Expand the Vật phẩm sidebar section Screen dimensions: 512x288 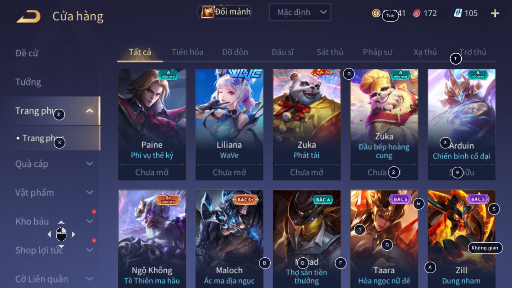(90, 193)
